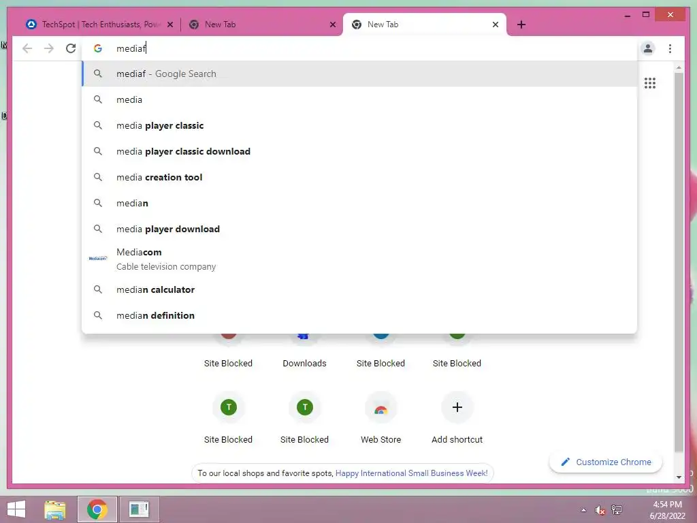Close the active New Tab
Viewport: 697px width, 523px height.
coord(496,25)
